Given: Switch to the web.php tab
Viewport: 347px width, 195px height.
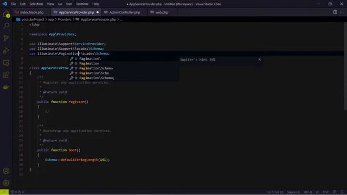Looking at the screenshot, I should click(x=162, y=12).
